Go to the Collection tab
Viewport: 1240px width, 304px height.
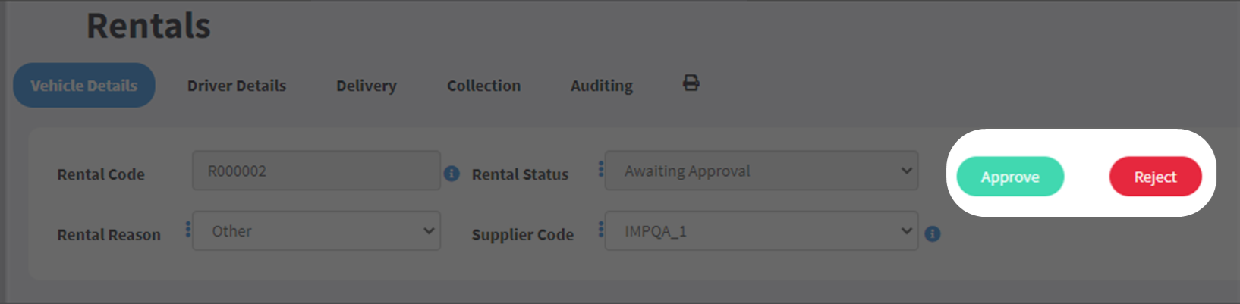pyautogui.click(x=484, y=86)
